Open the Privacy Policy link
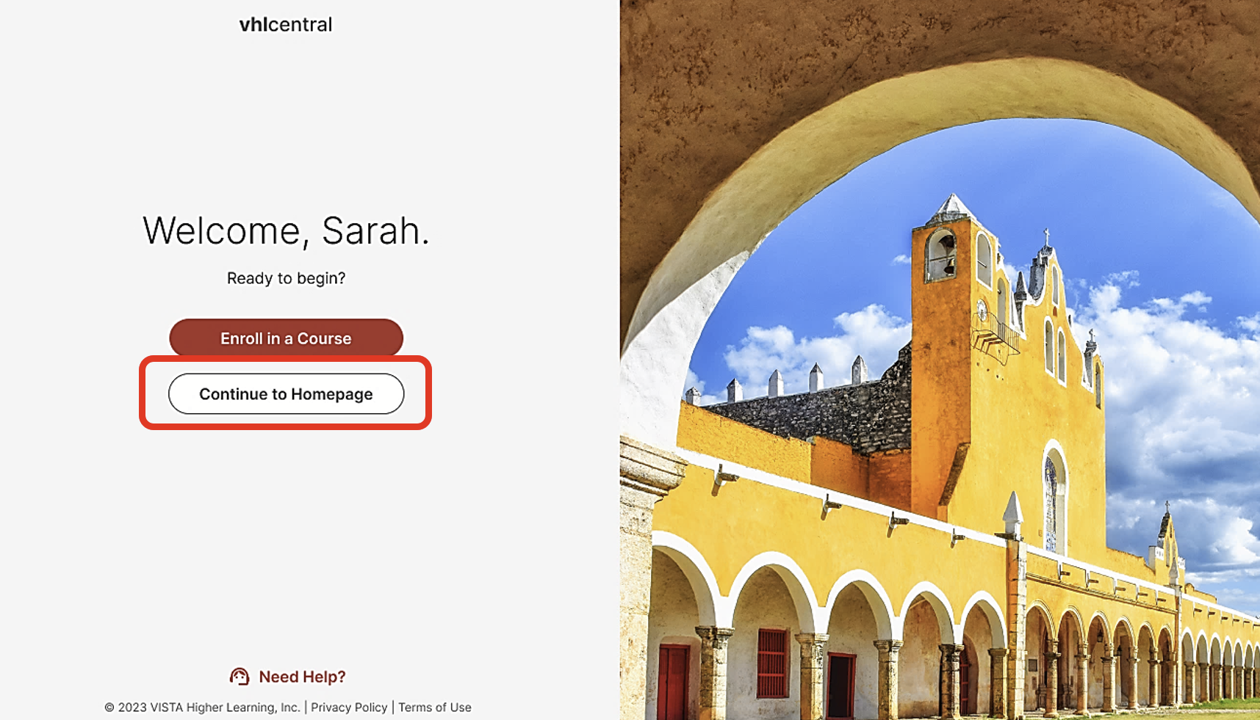 pos(349,708)
